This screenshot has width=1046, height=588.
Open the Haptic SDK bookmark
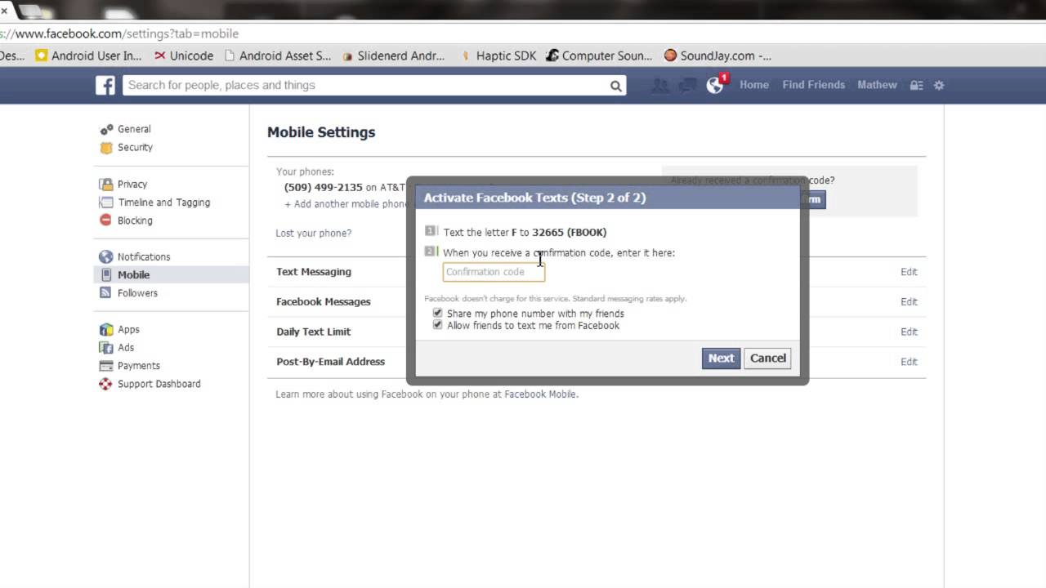tap(498, 56)
